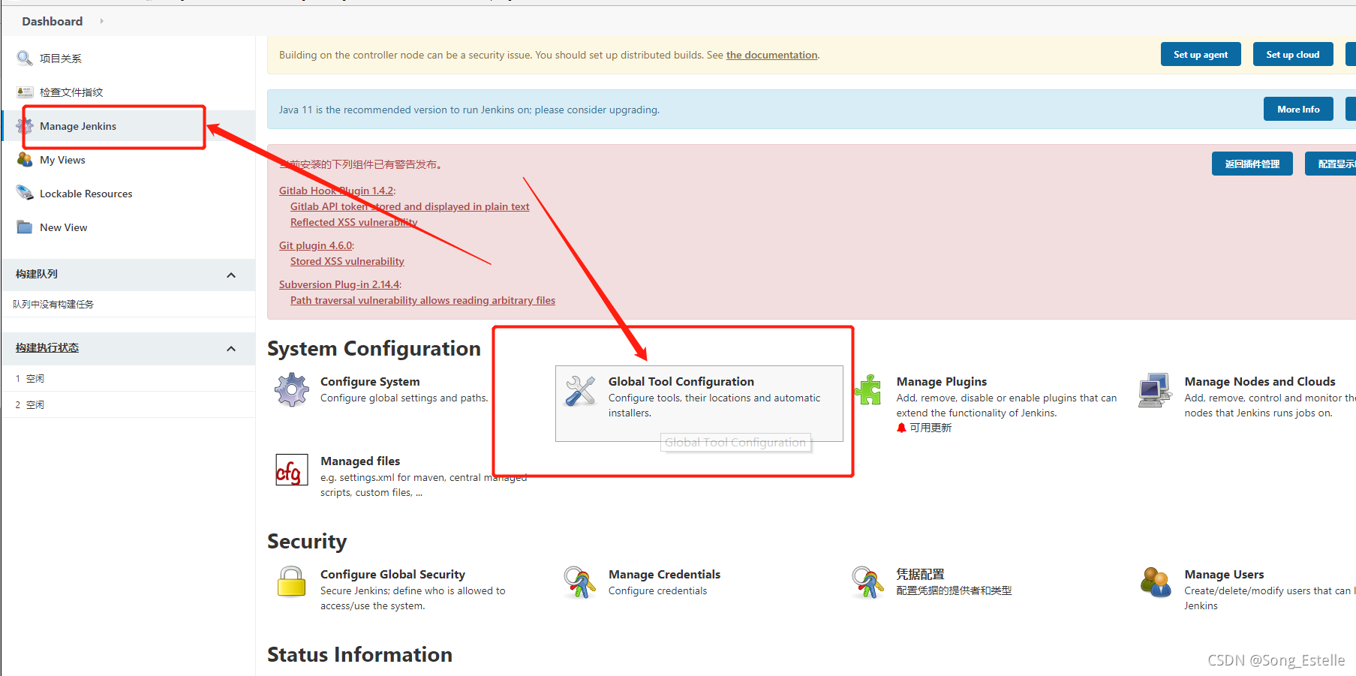Open Configure System title link
1356x676 pixels.
click(x=370, y=381)
